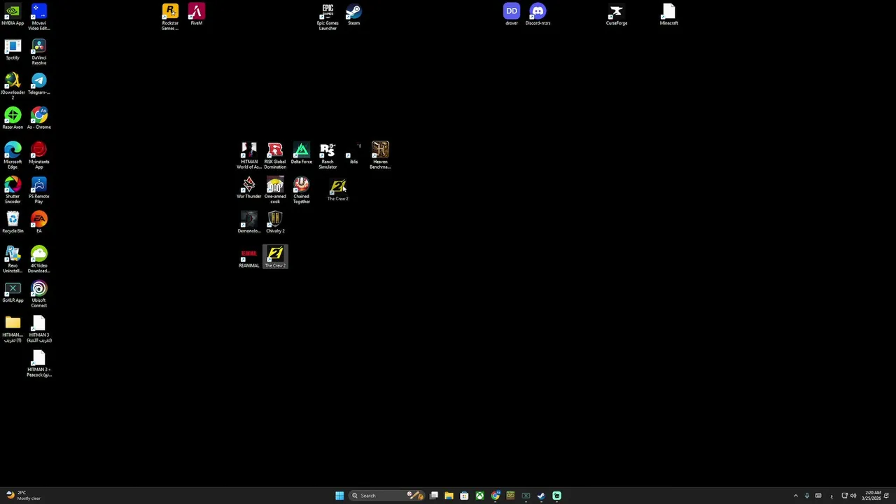Open the As - Chrome shortcut
The image size is (896, 504).
[38, 118]
